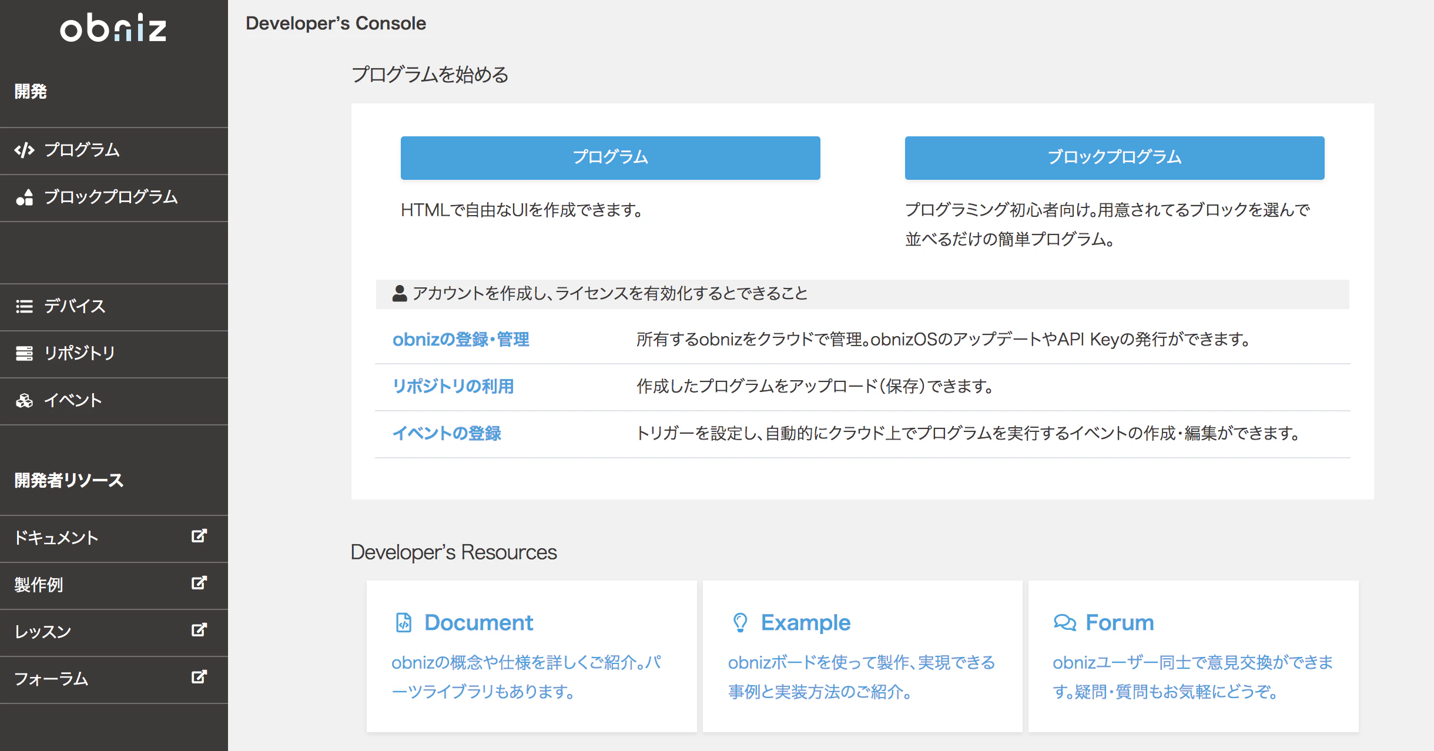Image resolution: width=1434 pixels, height=751 pixels.
Task: Click external link icon on 製作例 row
Action: [x=199, y=583]
